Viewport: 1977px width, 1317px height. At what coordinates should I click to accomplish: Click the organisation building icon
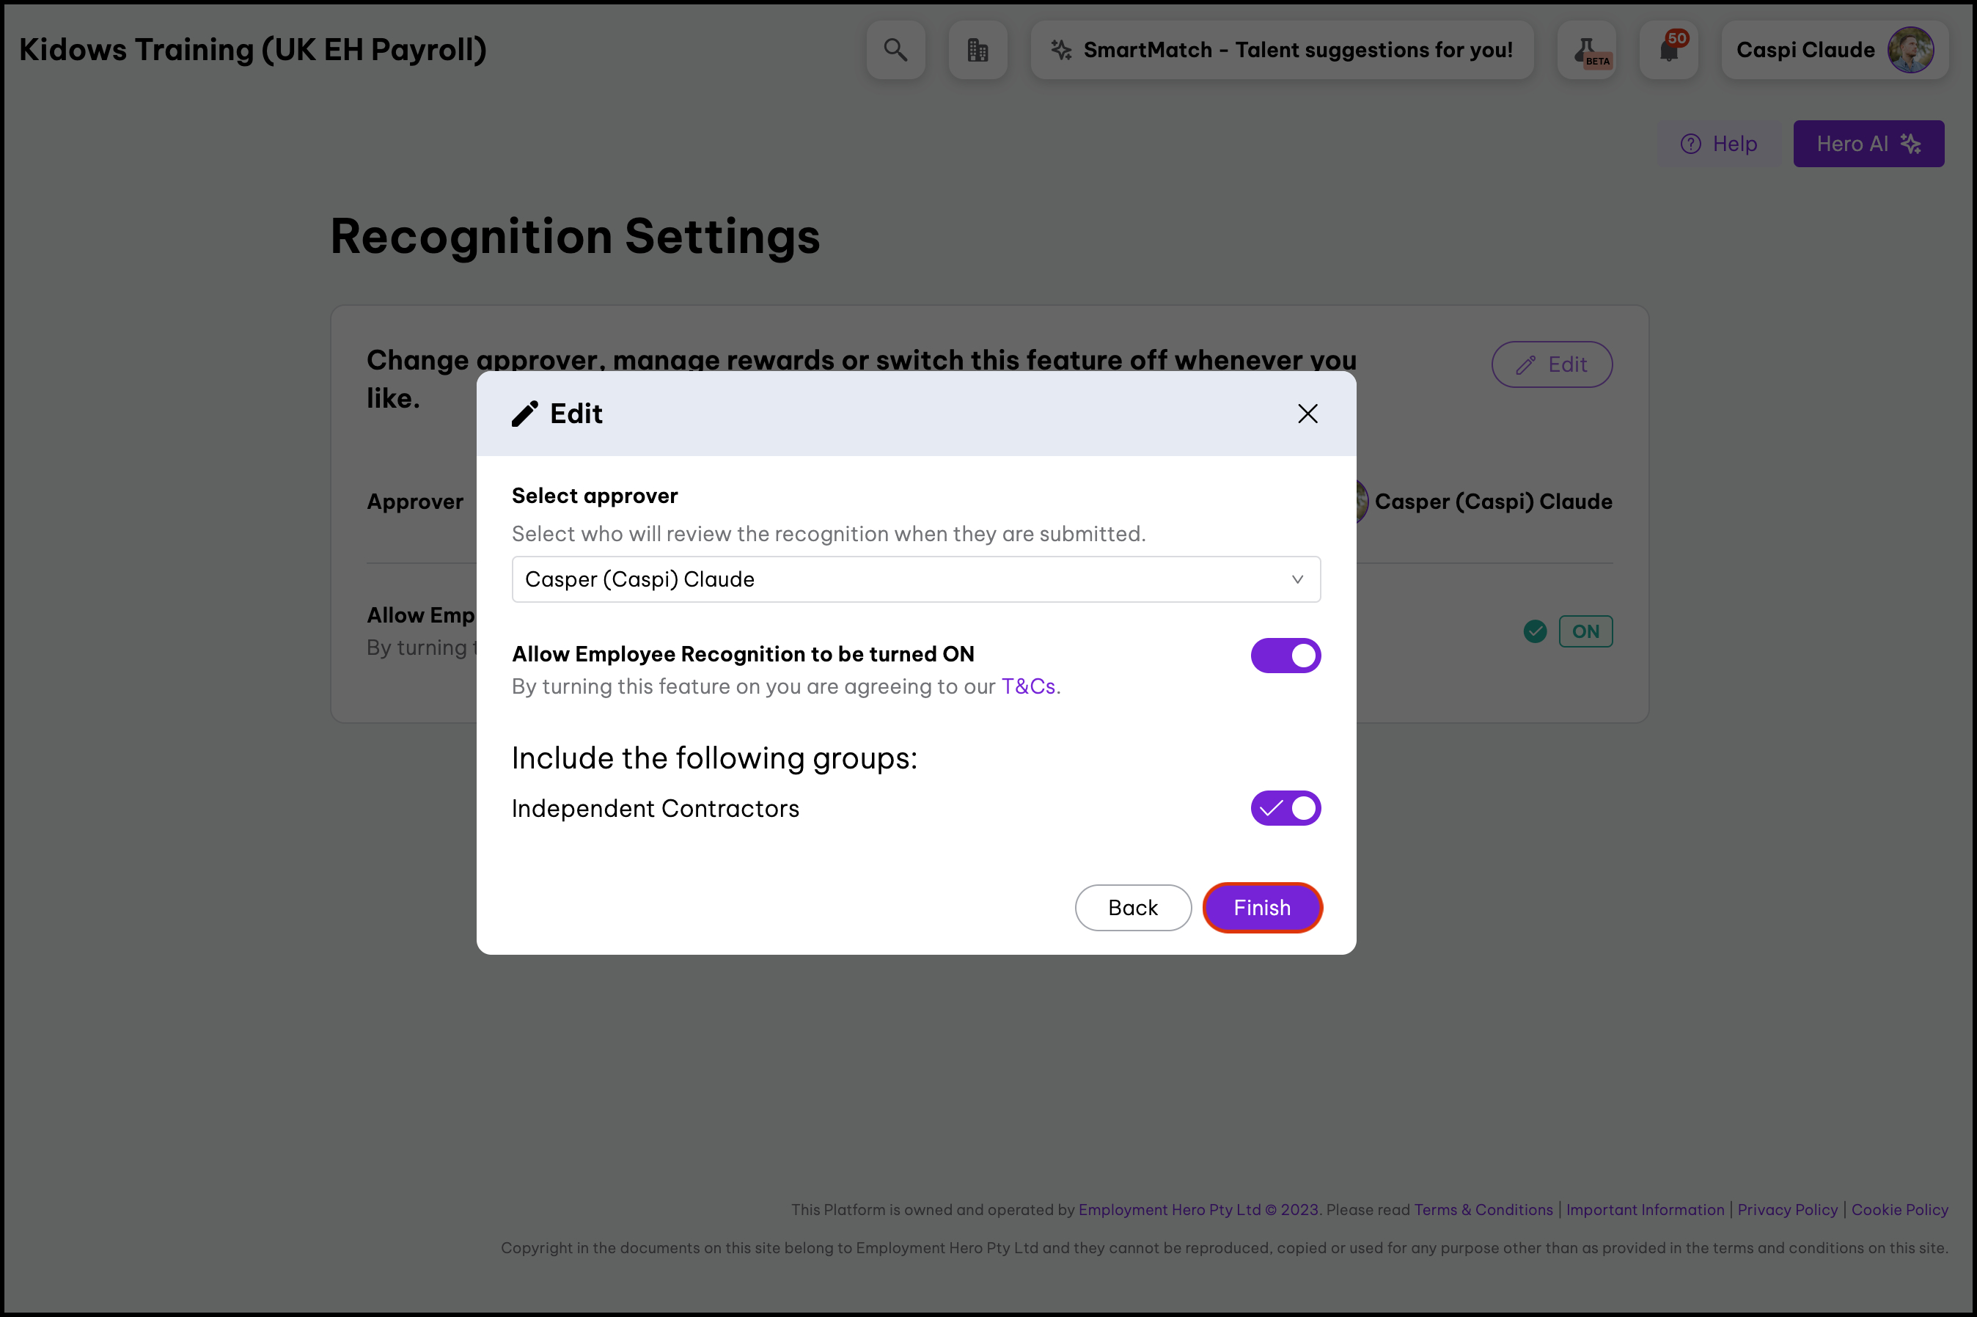coord(978,51)
